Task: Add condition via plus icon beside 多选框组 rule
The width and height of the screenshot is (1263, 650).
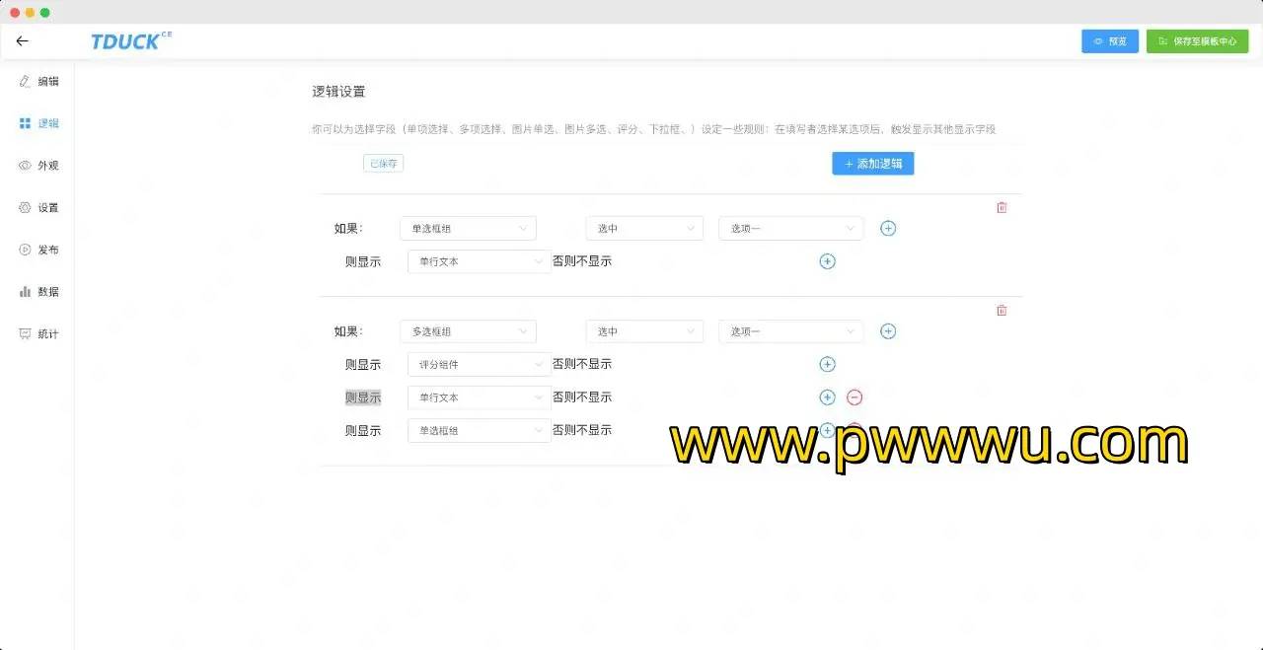Action: tap(888, 331)
